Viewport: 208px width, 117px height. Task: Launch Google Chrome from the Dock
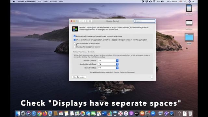[39, 113]
